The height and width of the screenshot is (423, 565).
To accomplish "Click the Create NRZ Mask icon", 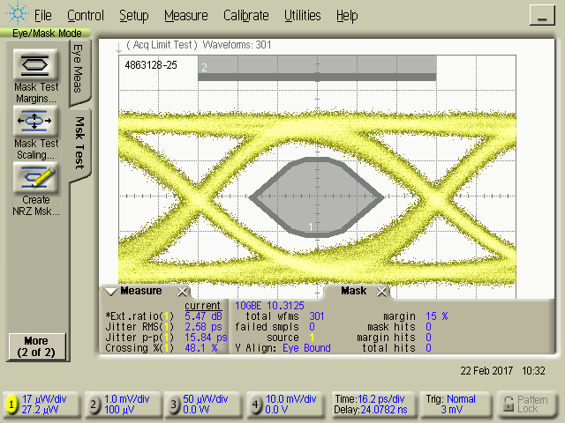I will click(x=35, y=179).
